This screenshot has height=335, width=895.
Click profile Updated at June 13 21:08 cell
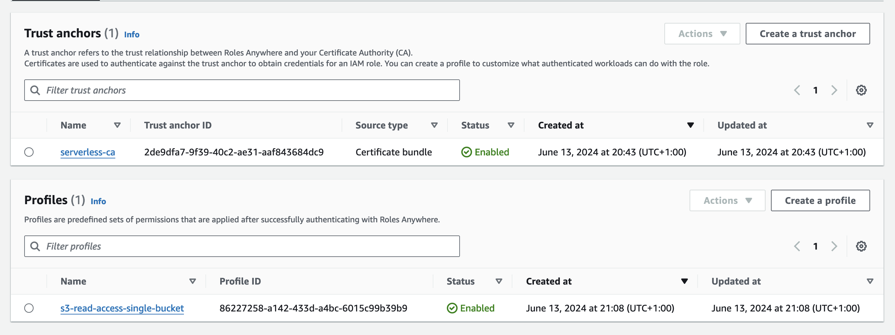click(x=785, y=308)
